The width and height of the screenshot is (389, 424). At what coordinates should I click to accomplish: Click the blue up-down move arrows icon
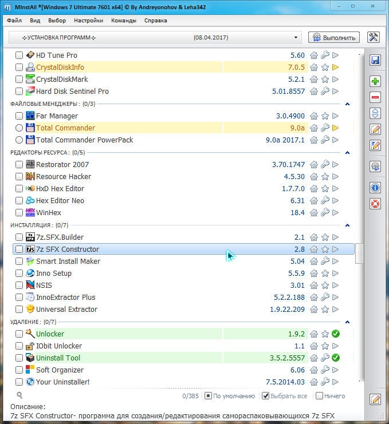pyautogui.click(x=375, y=113)
